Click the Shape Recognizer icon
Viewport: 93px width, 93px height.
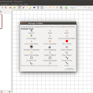coord(50,63)
